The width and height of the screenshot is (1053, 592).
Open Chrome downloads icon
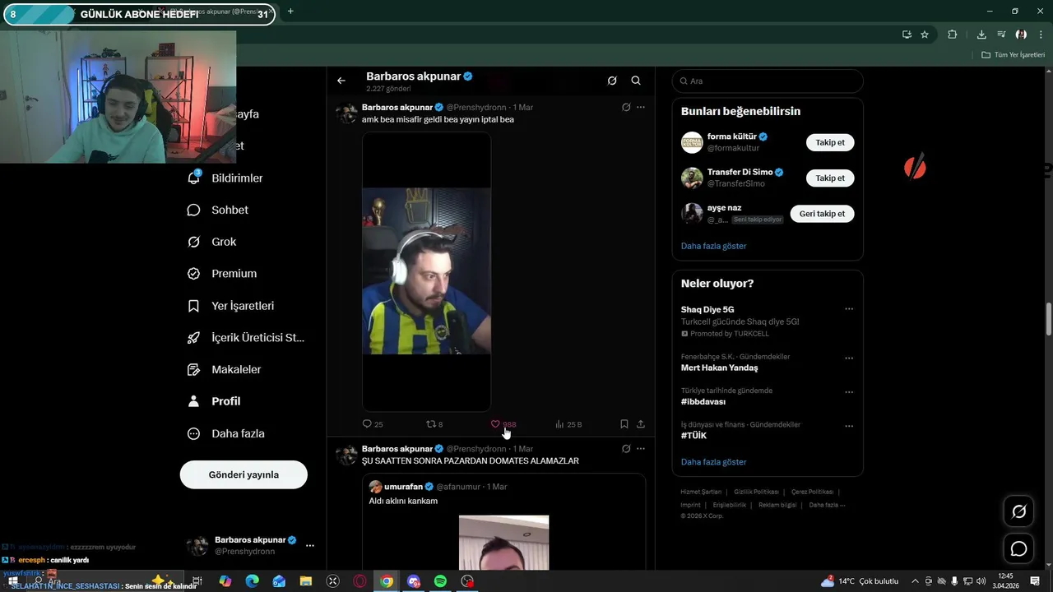(x=981, y=35)
